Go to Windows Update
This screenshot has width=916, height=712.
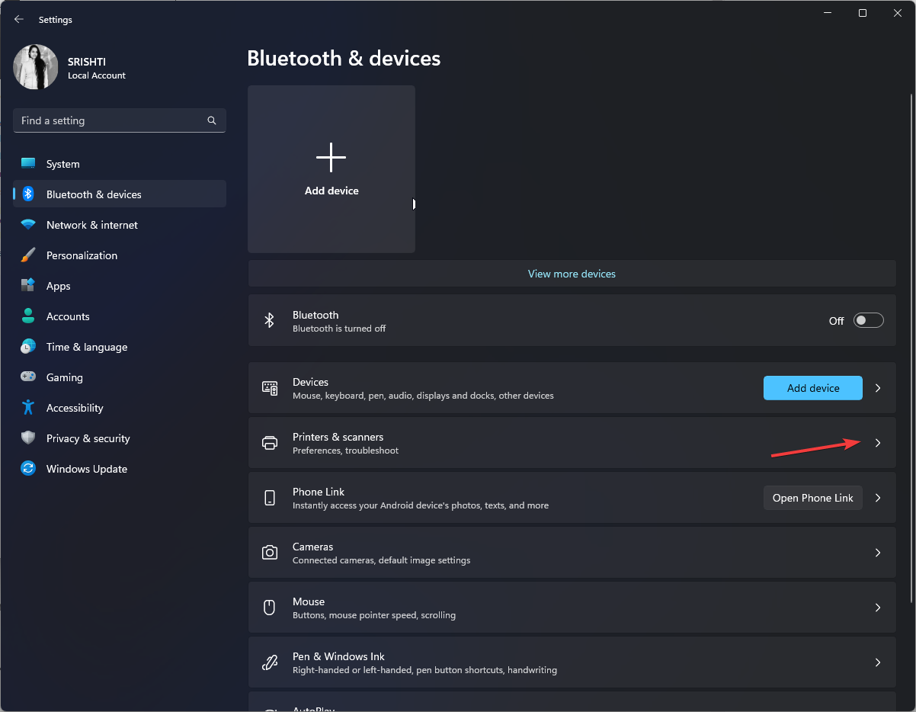120,469
